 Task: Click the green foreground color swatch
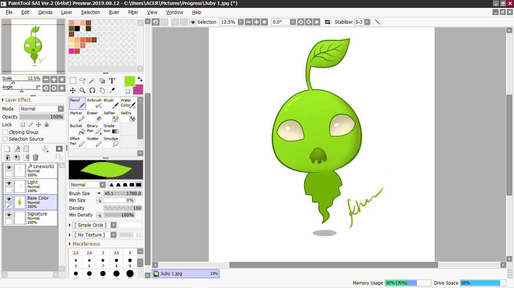point(129,81)
